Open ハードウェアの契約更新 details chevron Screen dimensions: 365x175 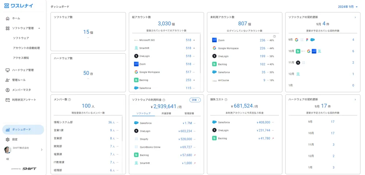(355, 99)
